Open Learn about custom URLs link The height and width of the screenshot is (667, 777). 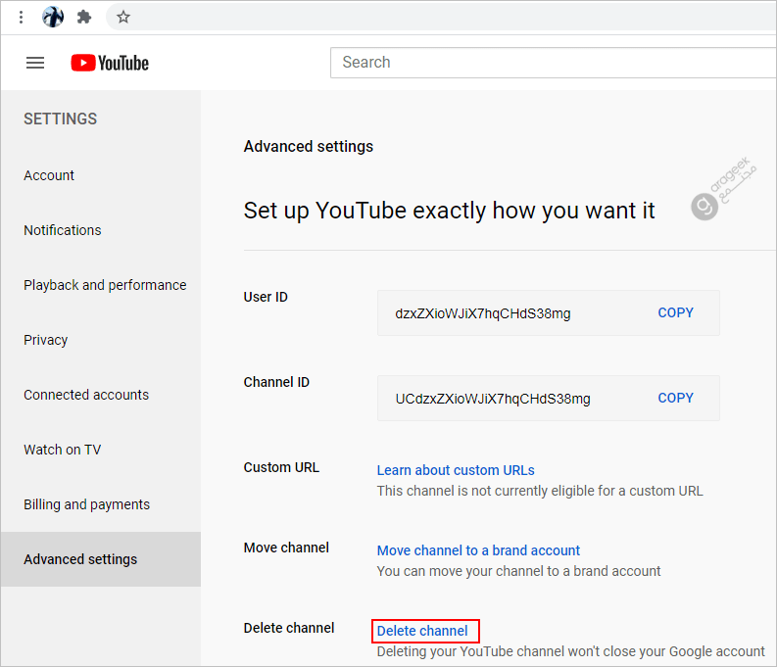tap(456, 470)
